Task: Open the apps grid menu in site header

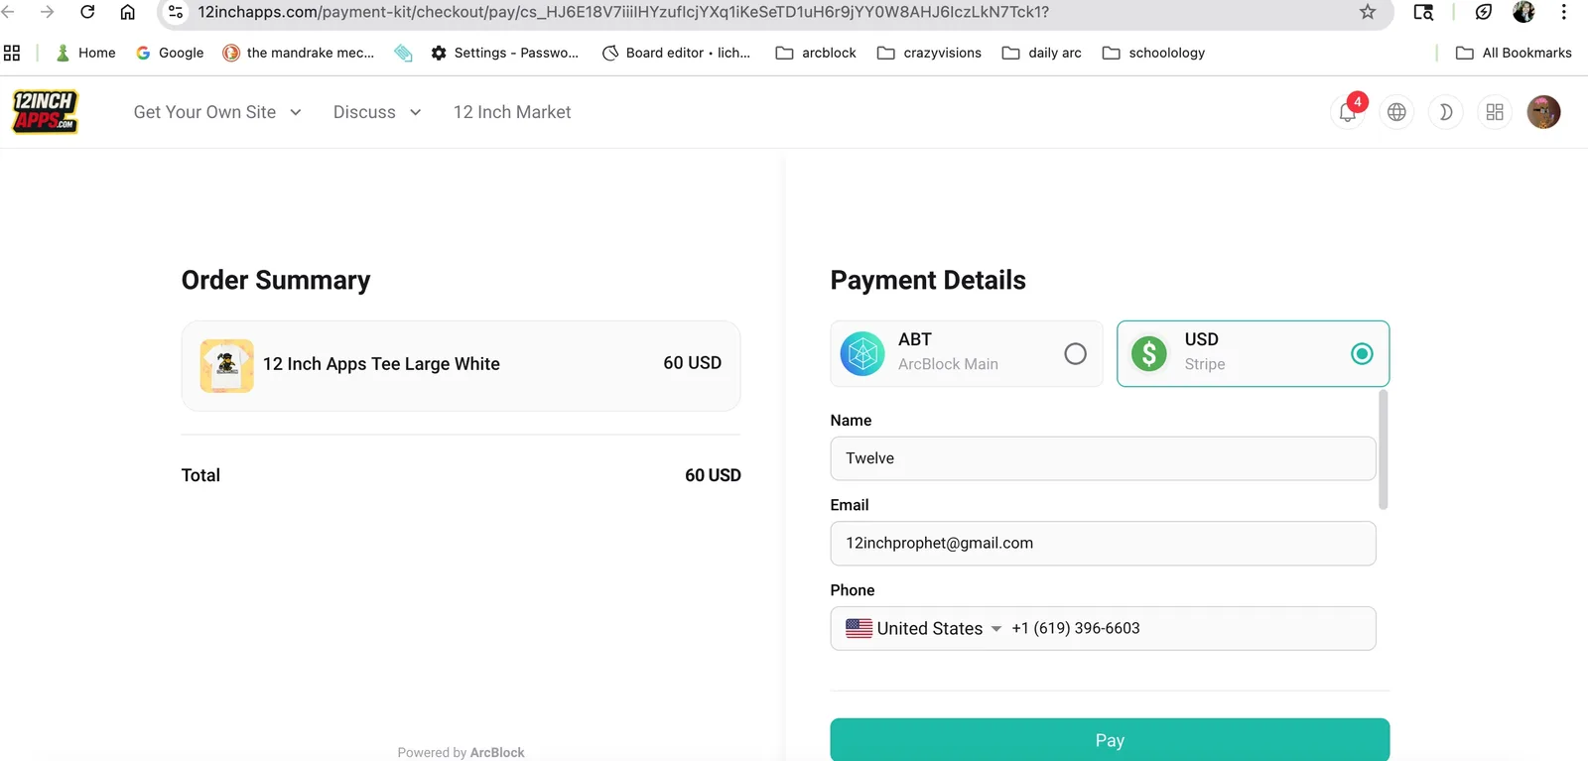Action: tap(1495, 112)
